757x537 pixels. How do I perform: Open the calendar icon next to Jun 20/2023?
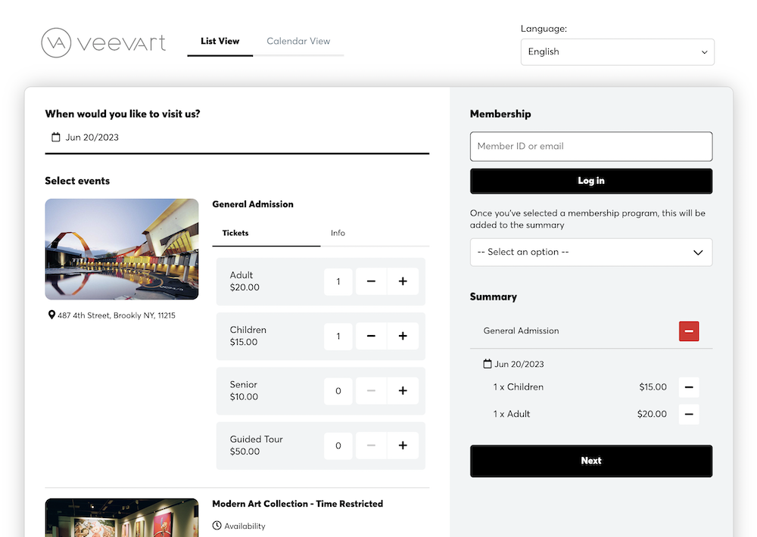(x=55, y=137)
